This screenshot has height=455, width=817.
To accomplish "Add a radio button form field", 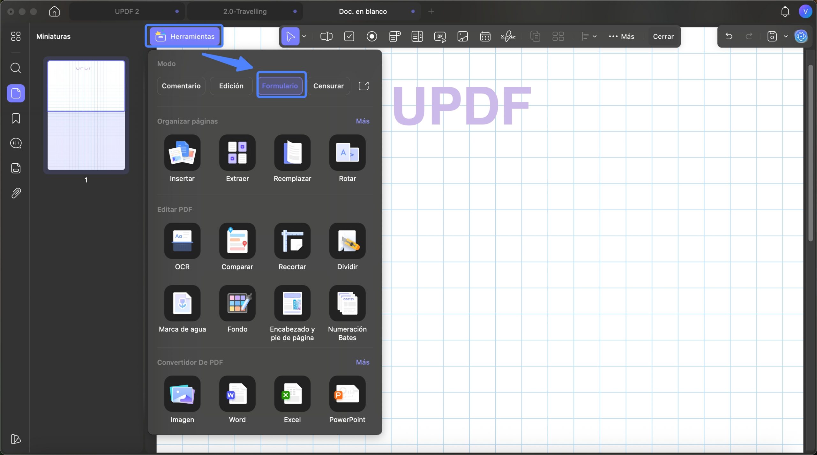I will [372, 36].
